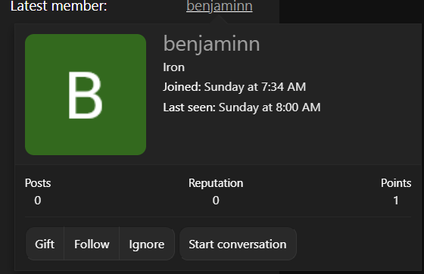Open benjaminn profile name heading
Screen dimensions: 424x274
coord(211,44)
